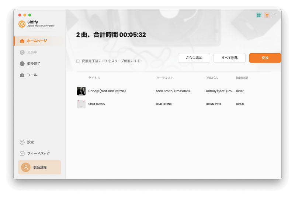295x197 pixels.
Task: Open the 変換完了 clock icon
Action: tap(22, 64)
